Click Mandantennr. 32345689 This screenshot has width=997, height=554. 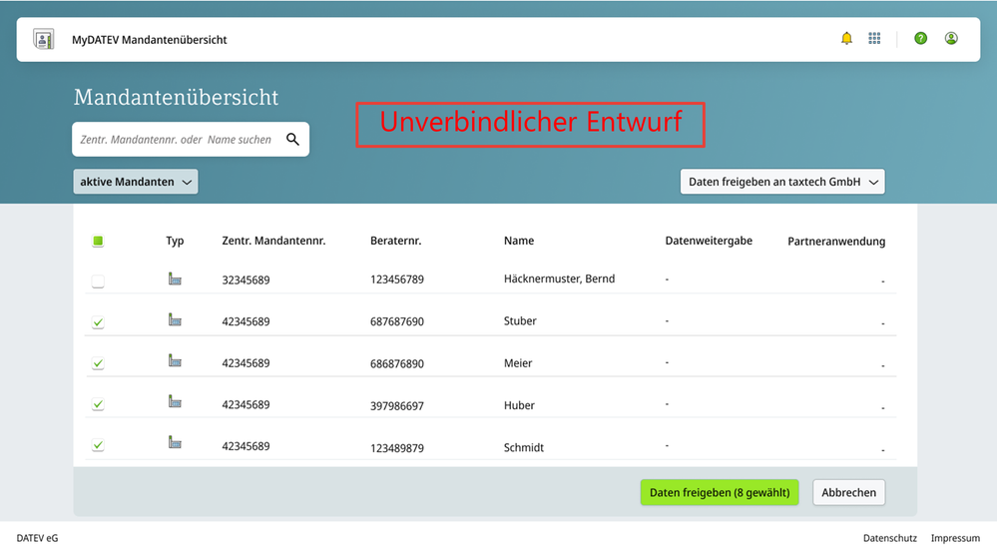pyautogui.click(x=246, y=279)
